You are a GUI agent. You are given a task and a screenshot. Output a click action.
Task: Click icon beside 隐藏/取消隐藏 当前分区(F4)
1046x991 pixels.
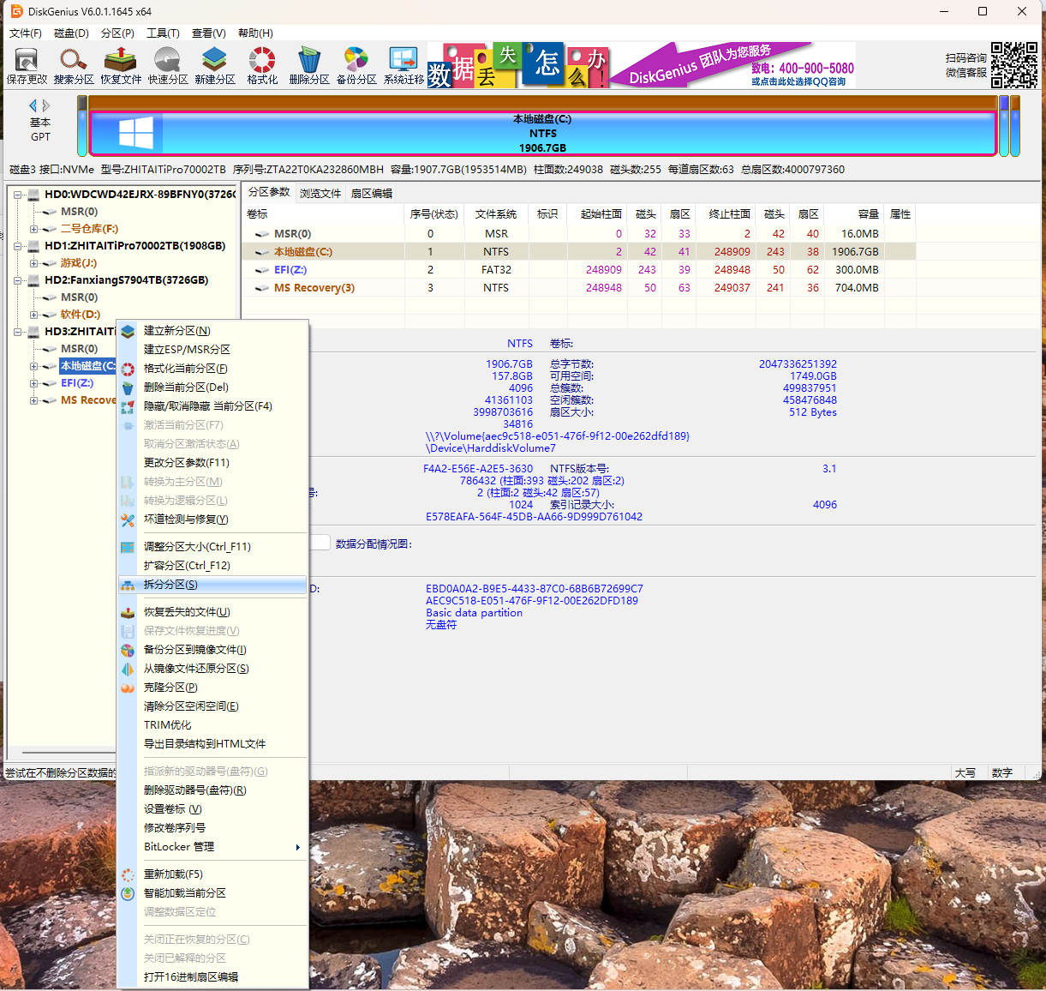(x=128, y=406)
